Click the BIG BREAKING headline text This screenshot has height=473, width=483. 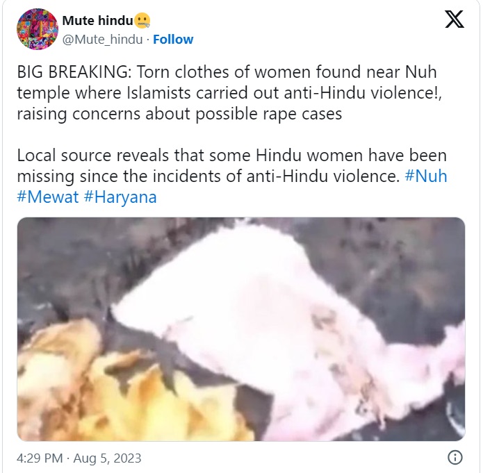[x=76, y=72]
